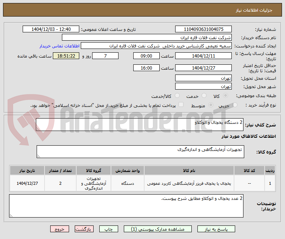The image size is (285, 239).
Task: Click the requester سمیه نعیمی field
Action: pyautogui.click(x=156, y=46)
